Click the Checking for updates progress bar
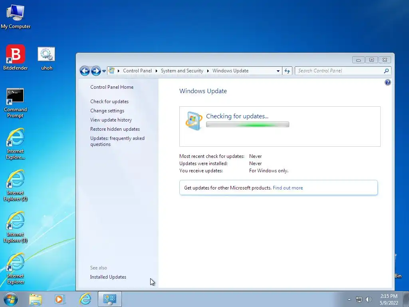The width and height of the screenshot is (409, 307). pos(247,125)
